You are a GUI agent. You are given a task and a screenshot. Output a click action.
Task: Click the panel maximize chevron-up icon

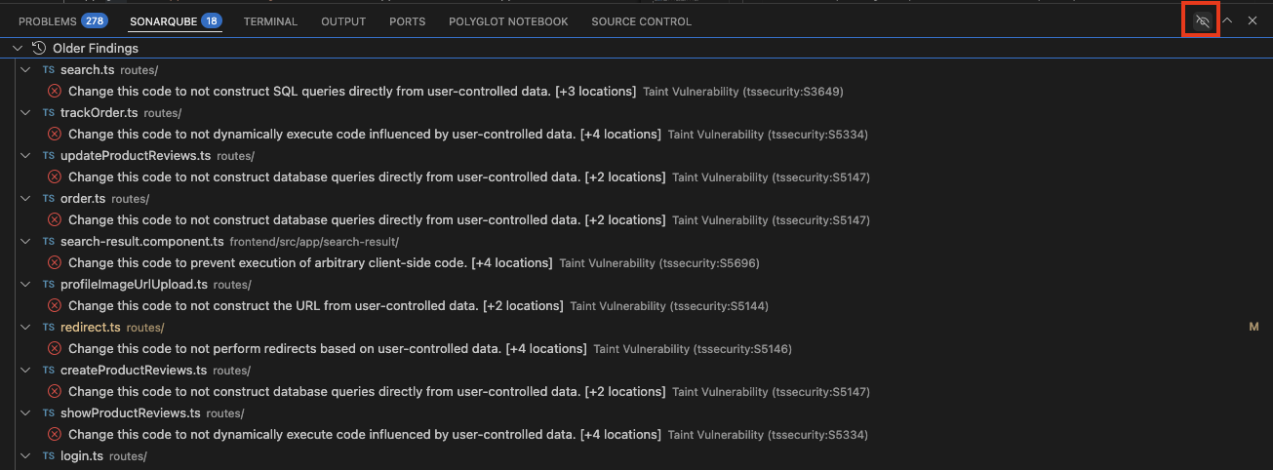[1227, 20]
